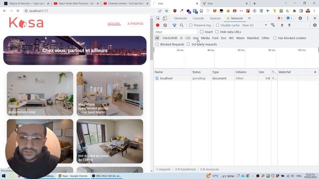Open network search magnifier
Screen dimensions: 319x179
[181, 25]
